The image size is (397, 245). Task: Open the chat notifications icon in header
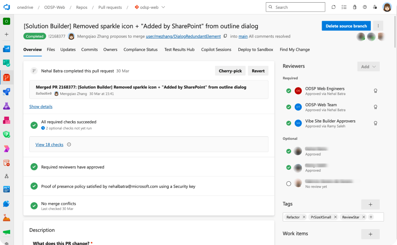pos(334,7)
